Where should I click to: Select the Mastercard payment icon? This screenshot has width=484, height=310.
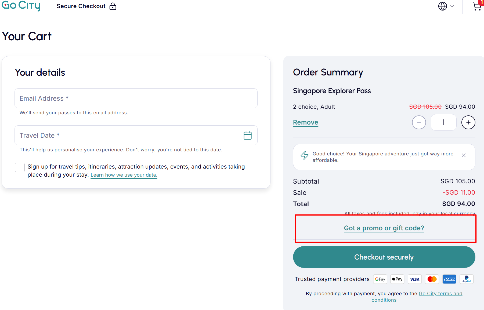(x=432, y=279)
